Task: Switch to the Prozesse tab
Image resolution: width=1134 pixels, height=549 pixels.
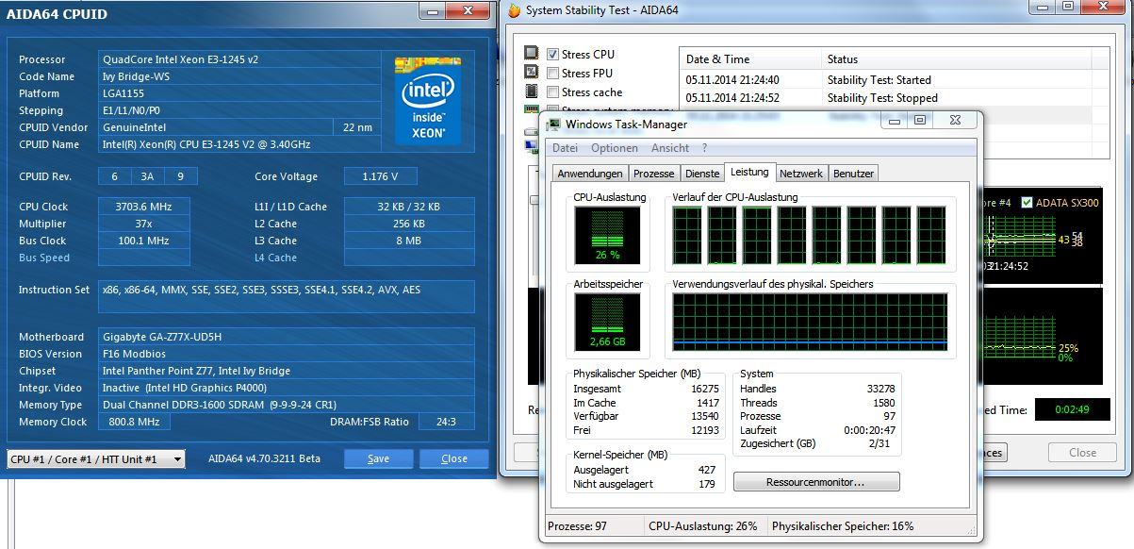Action: pyautogui.click(x=654, y=174)
